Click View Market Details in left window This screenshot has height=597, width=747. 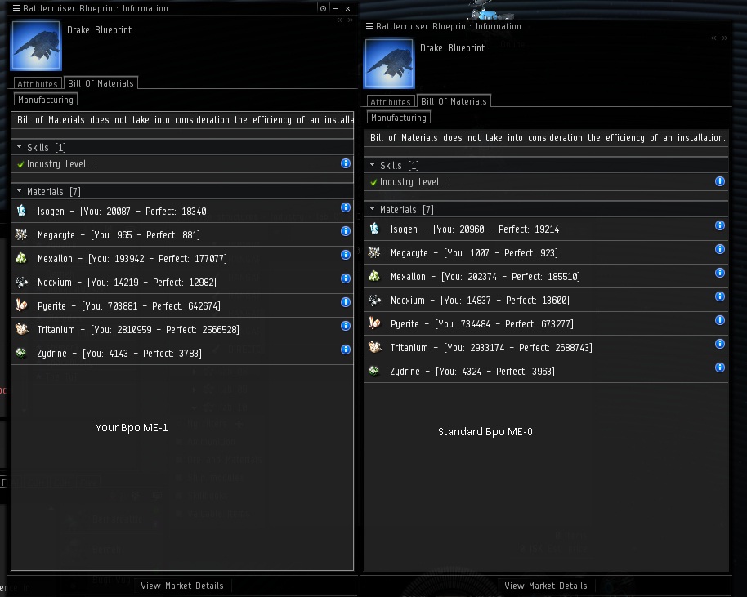[x=182, y=586]
